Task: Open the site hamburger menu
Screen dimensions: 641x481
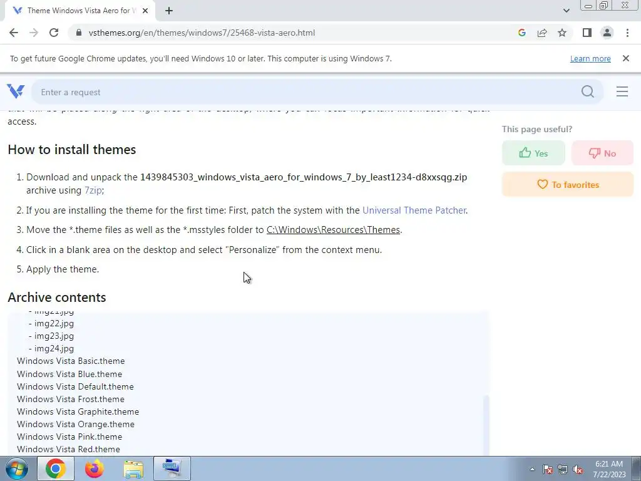Action: pyautogui.click(x=622, y=91)
